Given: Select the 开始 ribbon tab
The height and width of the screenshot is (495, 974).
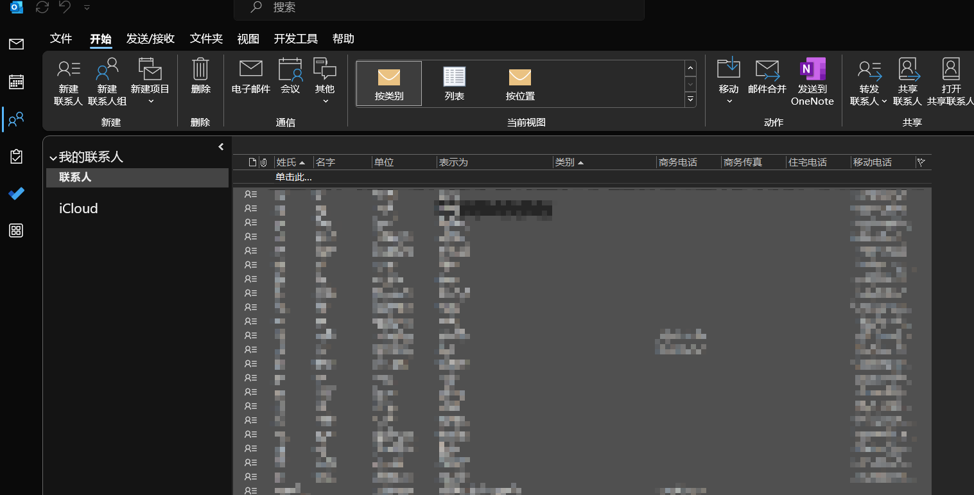Looking at the screenshot, I should click(x=100, y=39).
